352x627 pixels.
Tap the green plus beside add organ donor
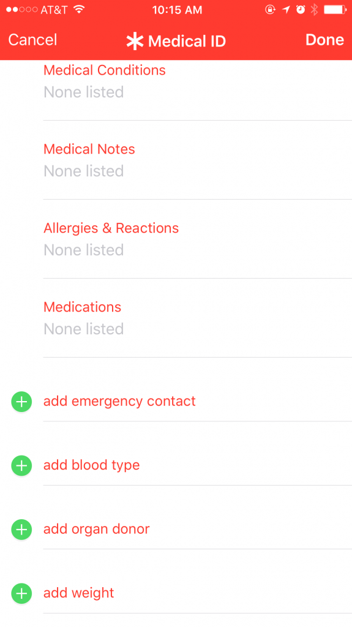click(21, 530)
